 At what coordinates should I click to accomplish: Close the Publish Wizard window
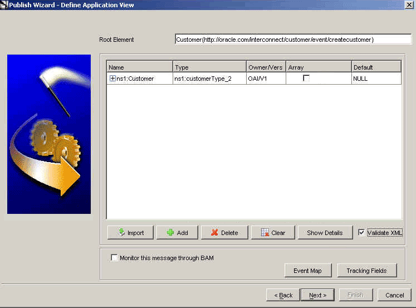(x=409, y=5)
